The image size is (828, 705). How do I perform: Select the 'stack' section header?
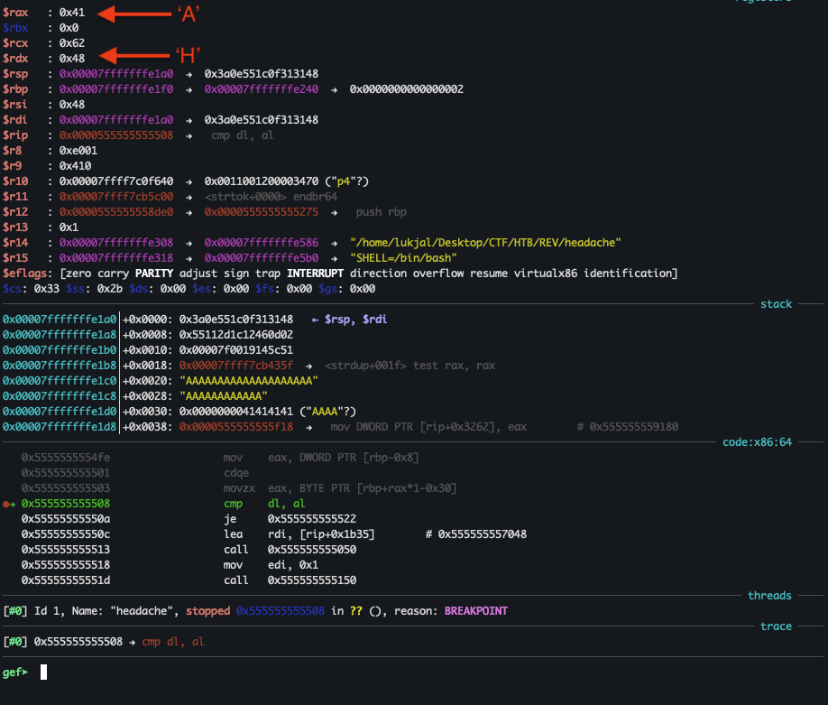click(775, 303)
